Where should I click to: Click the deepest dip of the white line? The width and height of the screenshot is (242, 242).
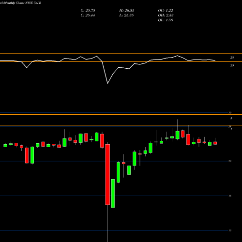(x=107, y=83)
